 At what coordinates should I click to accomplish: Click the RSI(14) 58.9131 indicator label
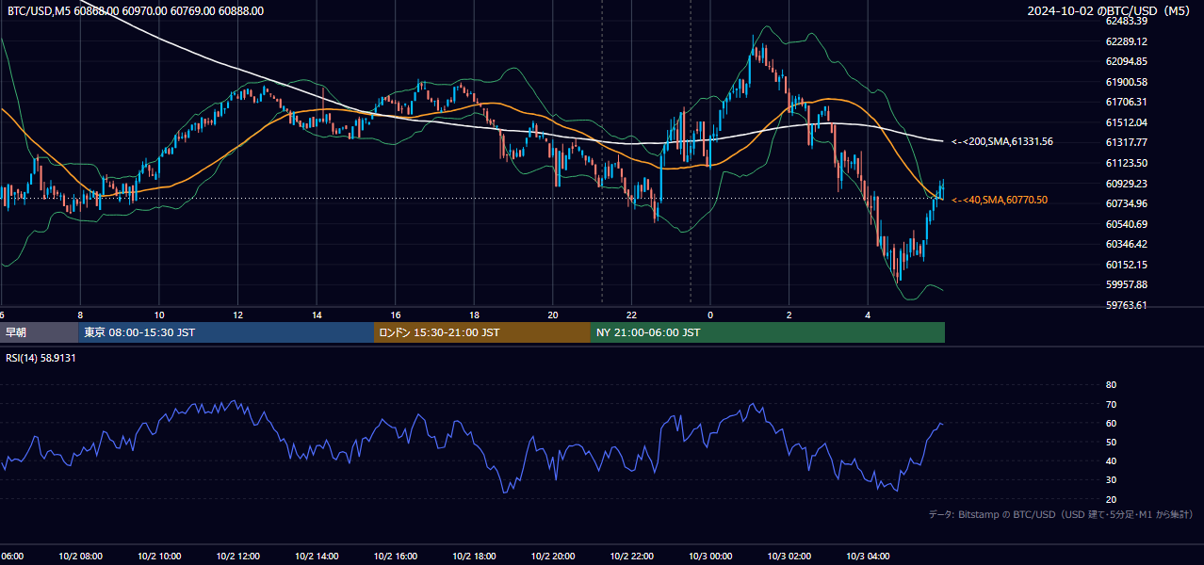[x=41, y=358]
